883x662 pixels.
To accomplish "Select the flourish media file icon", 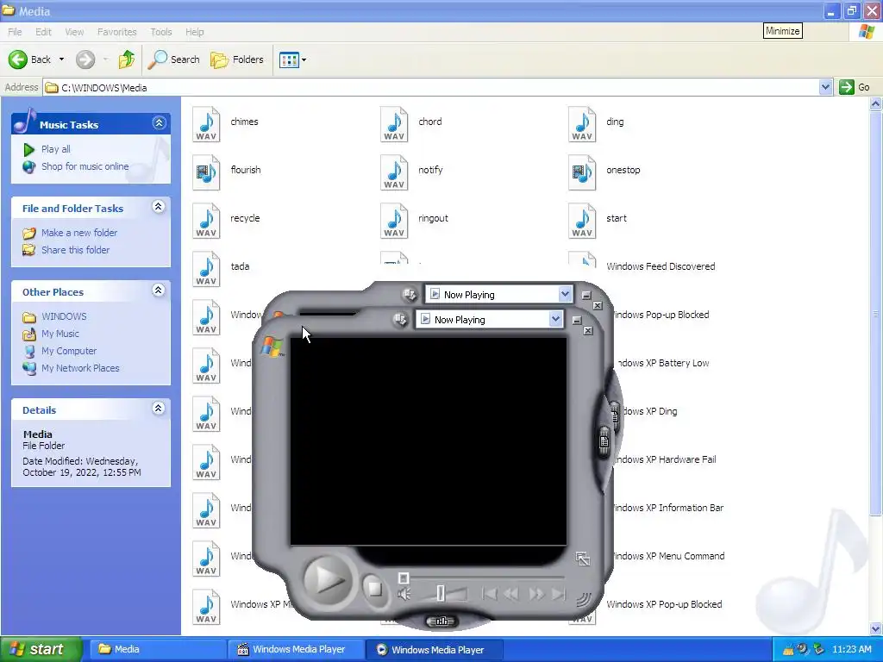I will point(206,172).
